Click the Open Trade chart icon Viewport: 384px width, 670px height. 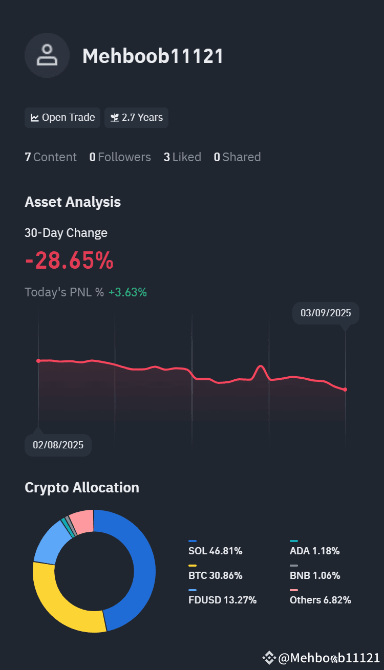coord(35,118)
